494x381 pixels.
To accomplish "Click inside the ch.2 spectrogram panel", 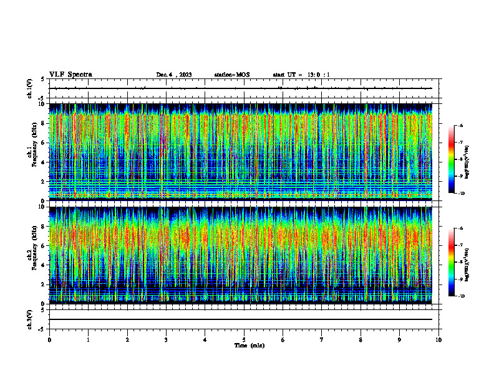I will pyautogui.click(x=241, y=255).
